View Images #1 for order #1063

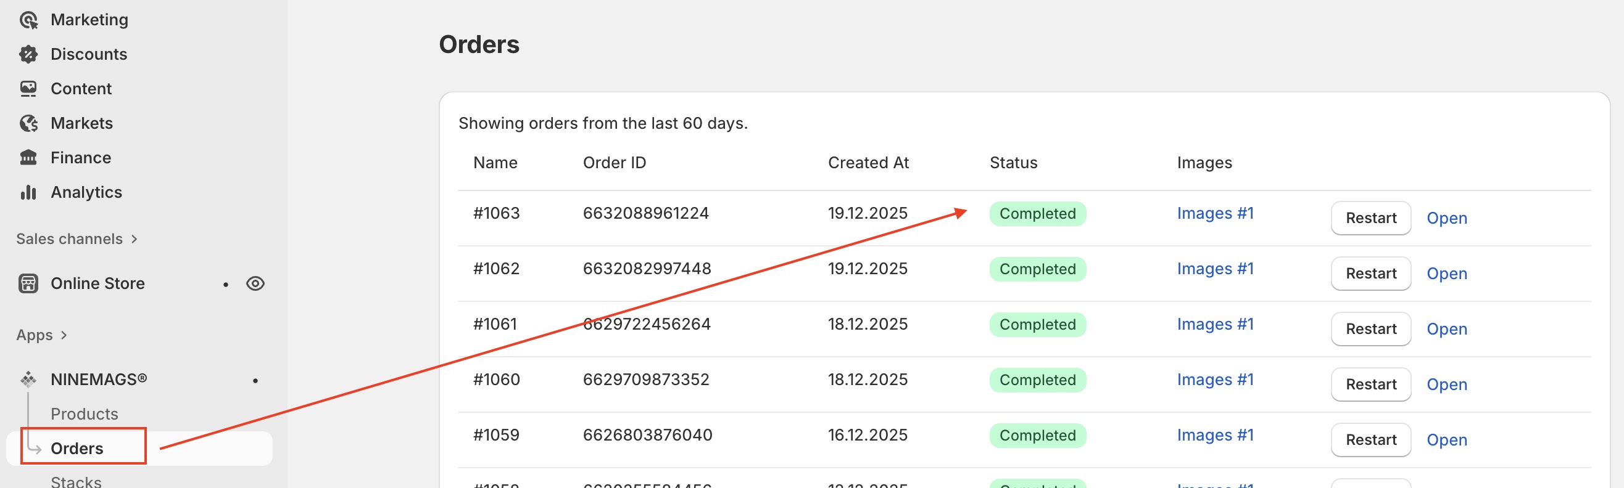(x=1215, y=213)
